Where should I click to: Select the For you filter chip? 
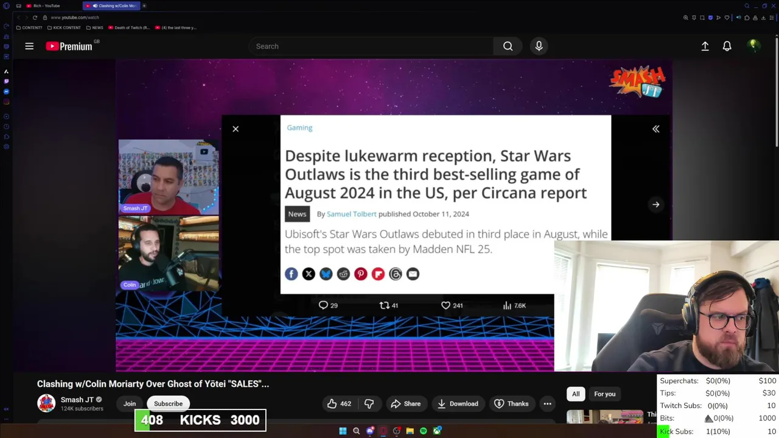(604, 394)
